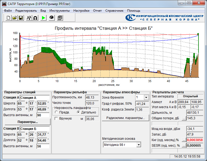Click Station B latitude minutes field 26
The width and height of the screenshot is (207, 161).
32,134
